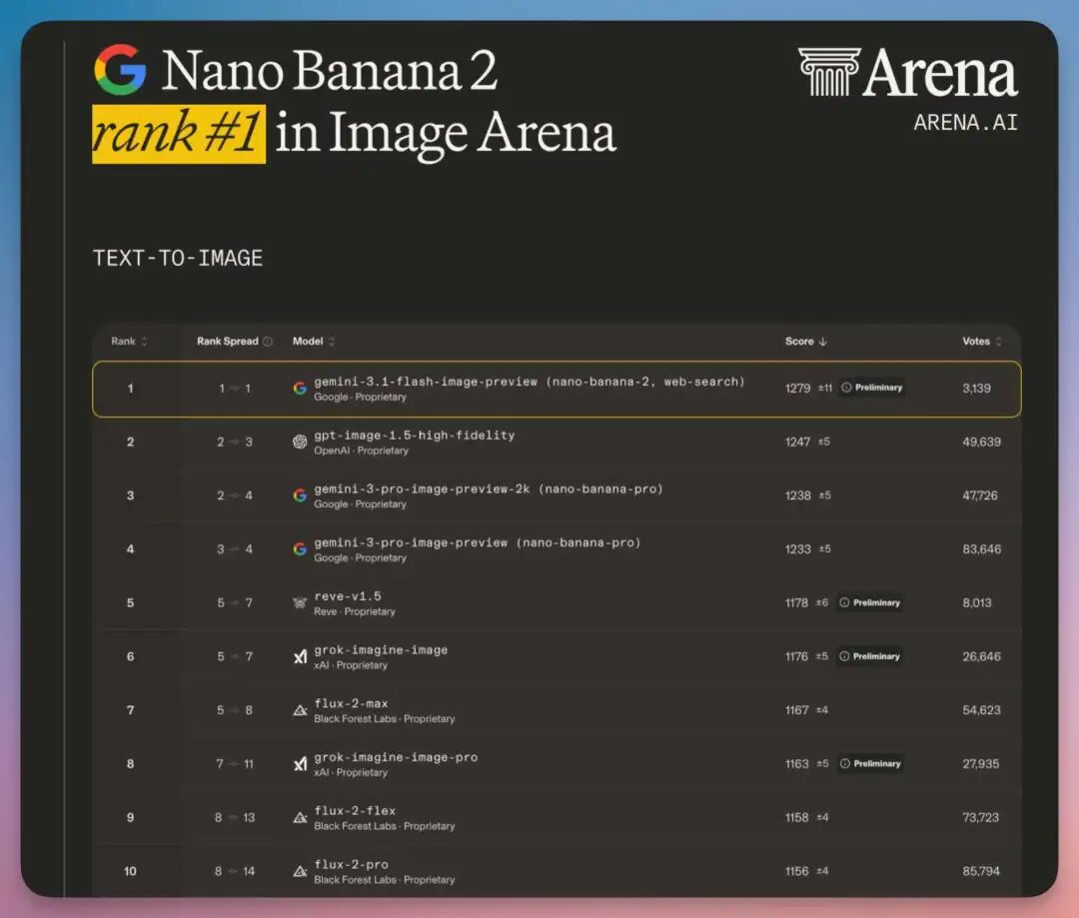The width and height of the screenshot is (1079, 918).
Task: Sort table by Rank column header
Action: [129, 342]
